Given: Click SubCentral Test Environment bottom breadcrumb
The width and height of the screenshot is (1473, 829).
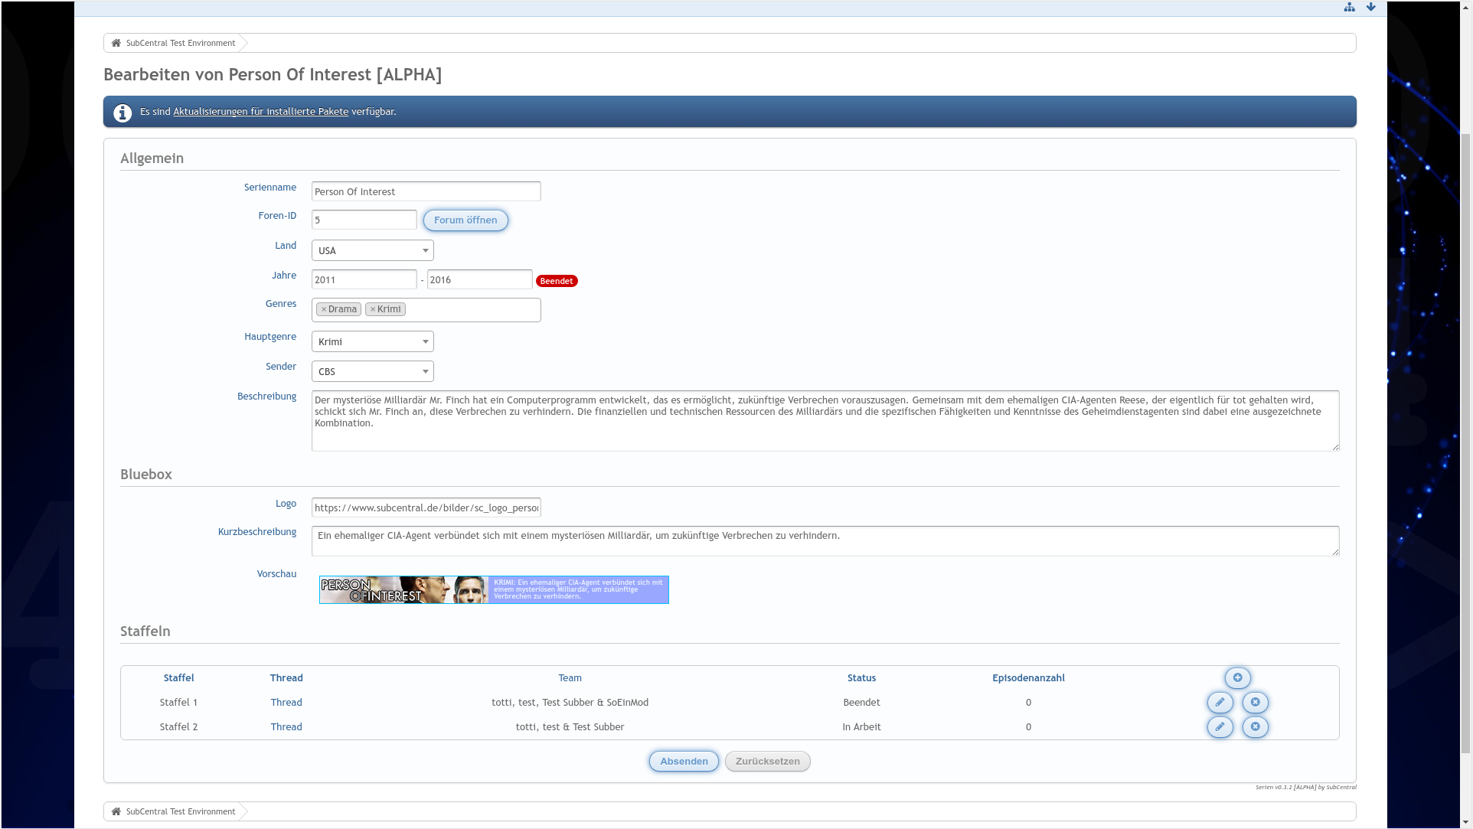Looking at the screenshot, I should coord(180,811).
